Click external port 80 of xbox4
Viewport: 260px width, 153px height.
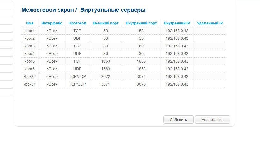click(x=106, y=54)
